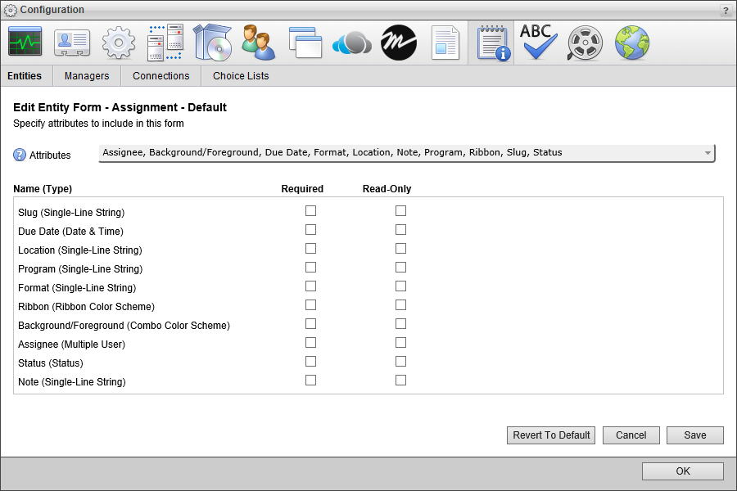
Task: Click the server list configuration icon
Action: pos(165,42)
